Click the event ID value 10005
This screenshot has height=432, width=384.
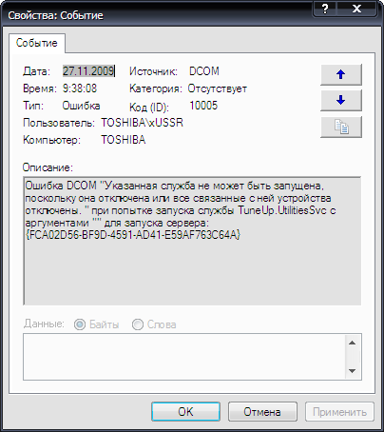pos(203,106)
